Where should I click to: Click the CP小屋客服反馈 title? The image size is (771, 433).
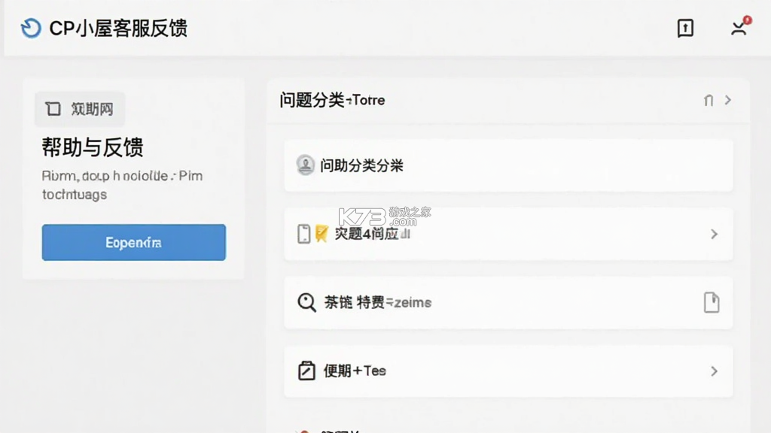pos(118,28)
